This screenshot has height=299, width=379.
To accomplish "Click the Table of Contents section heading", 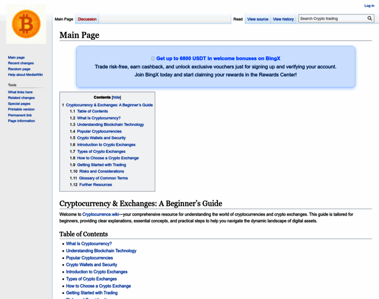I will pyautogui.click(x=84, y=234).
